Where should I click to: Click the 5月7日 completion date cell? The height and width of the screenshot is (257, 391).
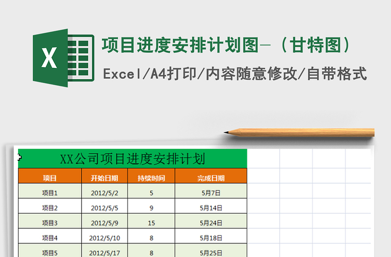click(x=211, y=193)
